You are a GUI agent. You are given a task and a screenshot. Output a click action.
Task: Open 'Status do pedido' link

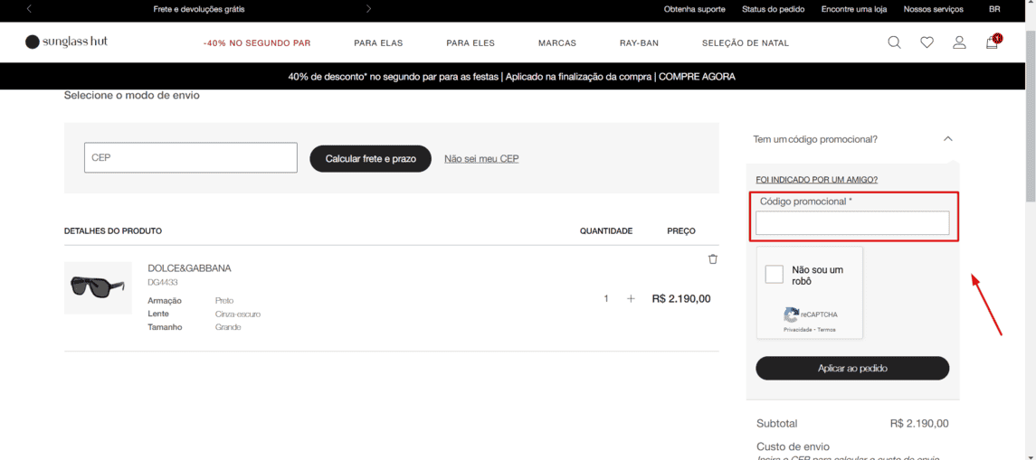[773, 9]
